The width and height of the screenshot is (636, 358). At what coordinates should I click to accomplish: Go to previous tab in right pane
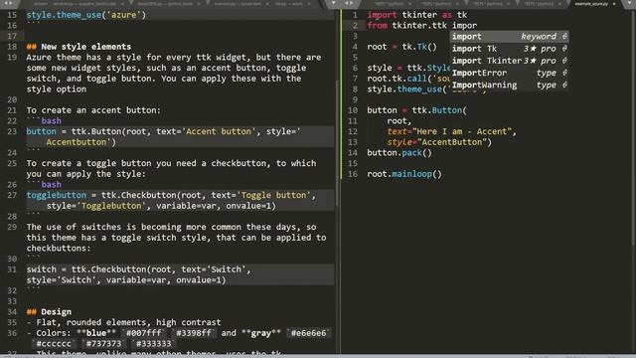347,3
